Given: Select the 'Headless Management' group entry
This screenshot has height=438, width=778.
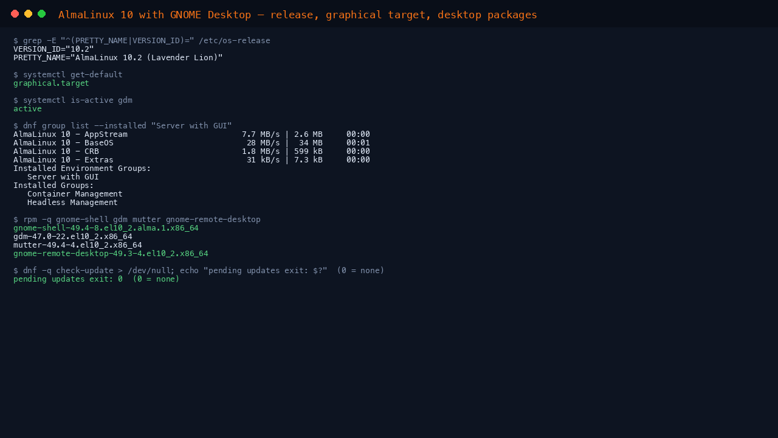Looking at the screenshot, I should pyautogui.click(x=72, y=203).
